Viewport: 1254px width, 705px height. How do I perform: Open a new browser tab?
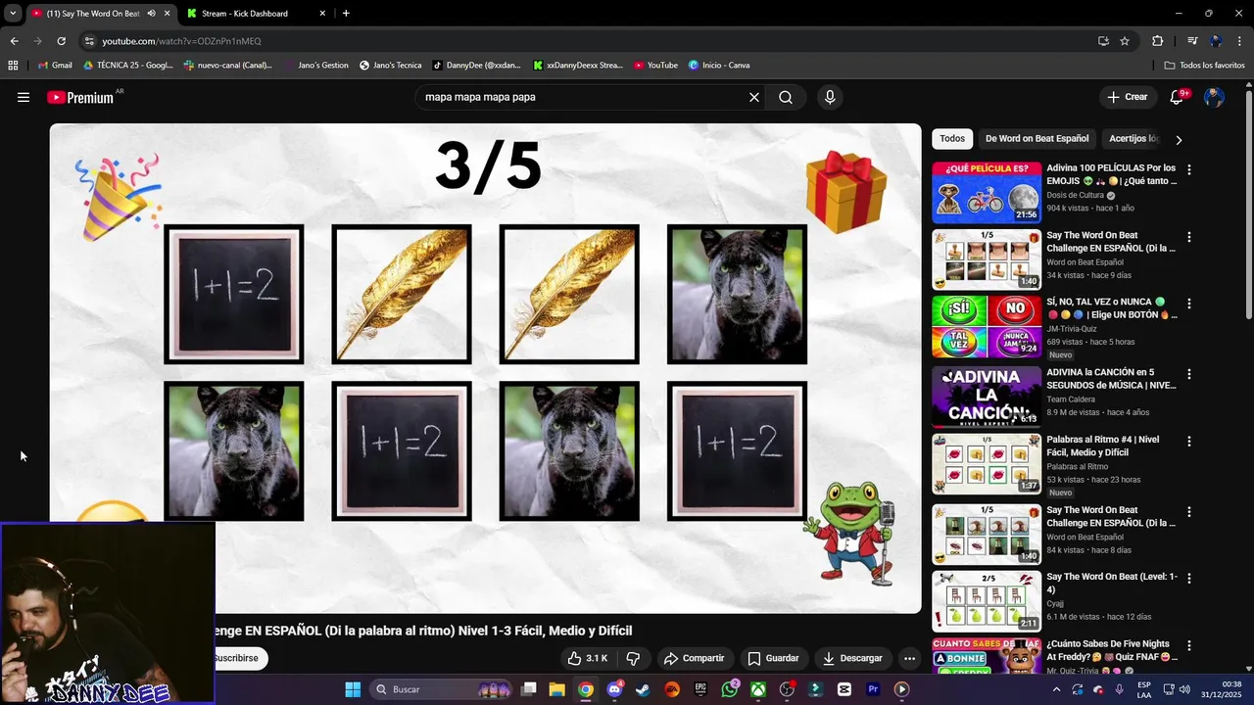346,14
